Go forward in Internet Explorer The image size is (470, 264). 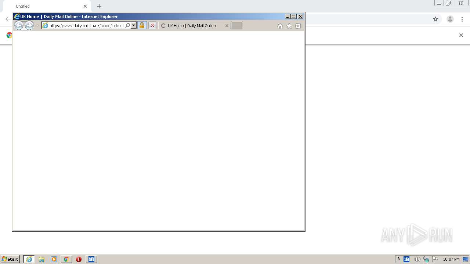[29, 25]
